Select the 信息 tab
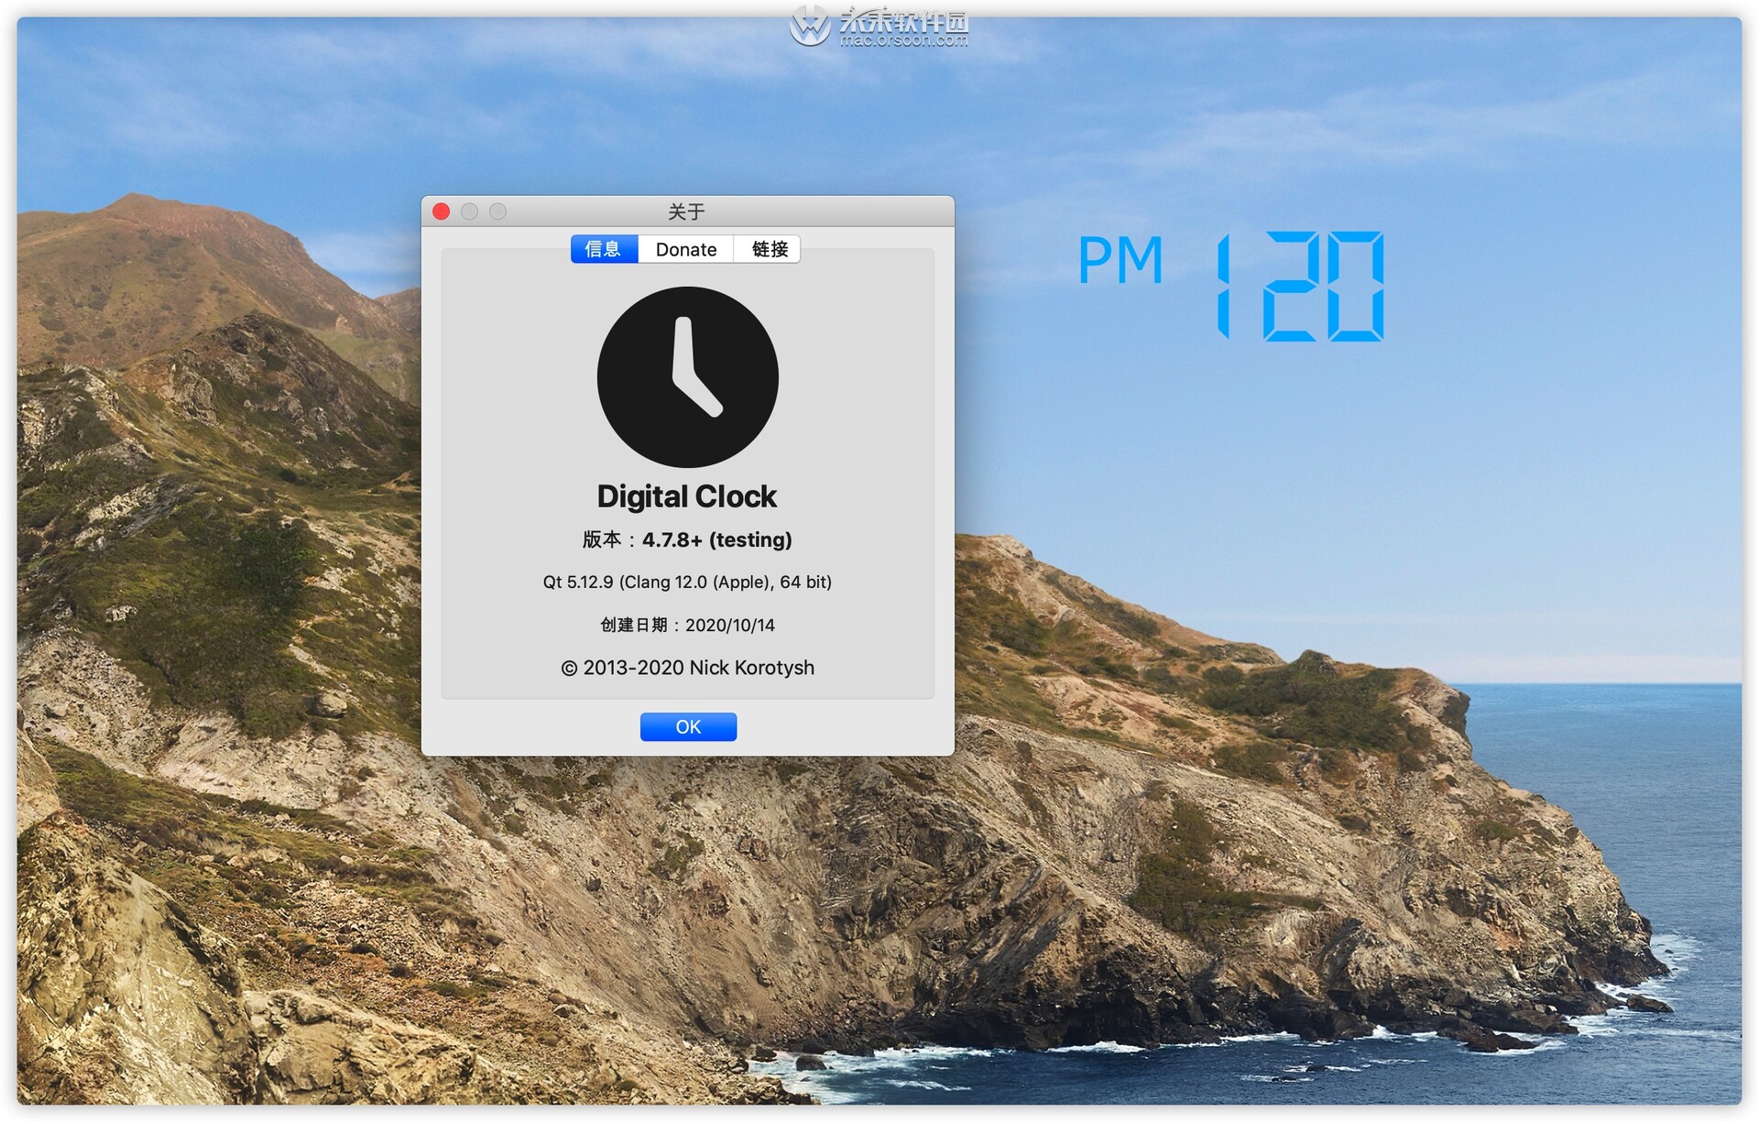Viewport: 1759px width, 1122px height. coord(604,248)
